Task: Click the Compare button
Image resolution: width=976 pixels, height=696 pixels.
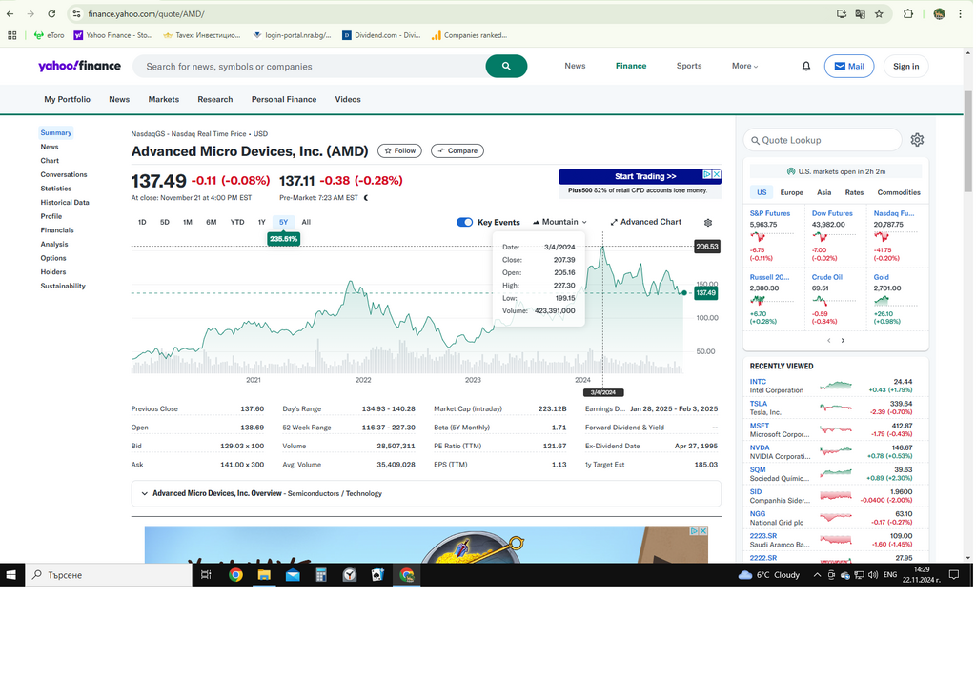Action: click(x=457, y=150)
